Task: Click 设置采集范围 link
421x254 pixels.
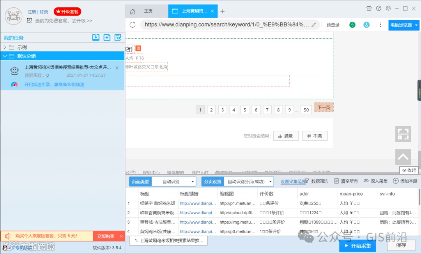Action: pos(293,182)
